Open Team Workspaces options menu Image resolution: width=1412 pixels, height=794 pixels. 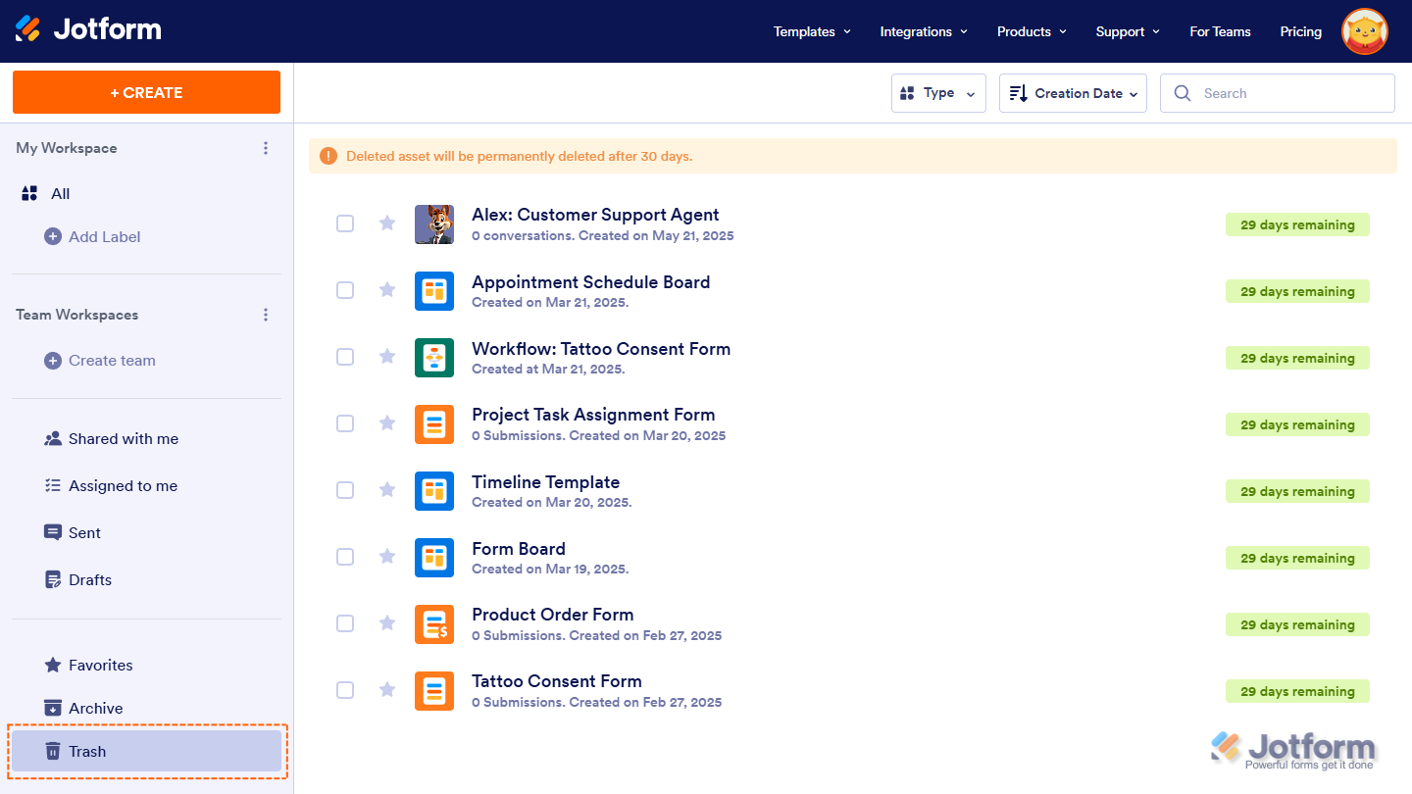point(265,315)
